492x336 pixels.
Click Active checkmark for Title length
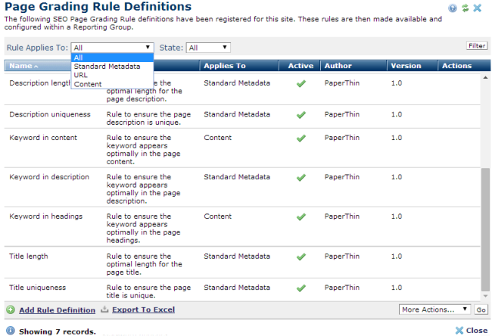pos(300,257)
